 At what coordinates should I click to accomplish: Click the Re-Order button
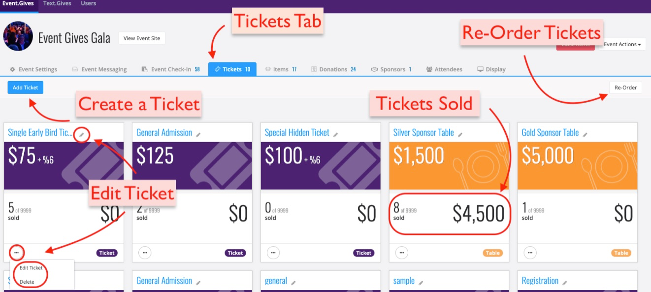point(625,88)
